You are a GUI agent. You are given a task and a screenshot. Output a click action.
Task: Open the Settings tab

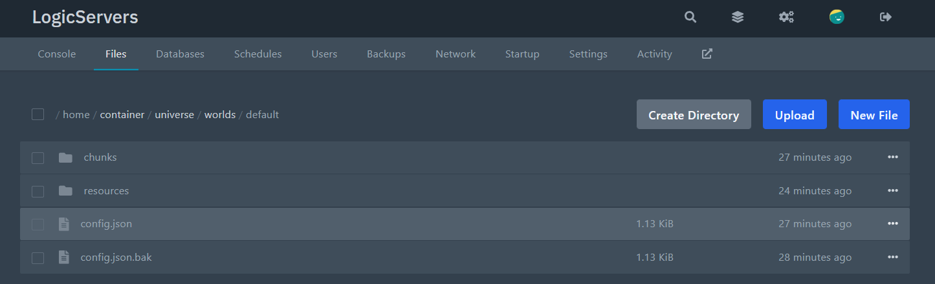click(588, 54)
